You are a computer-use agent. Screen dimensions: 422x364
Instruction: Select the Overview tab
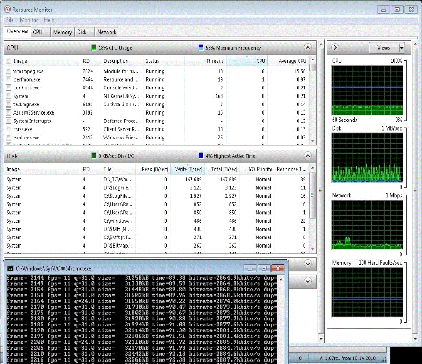click(17, 31)
